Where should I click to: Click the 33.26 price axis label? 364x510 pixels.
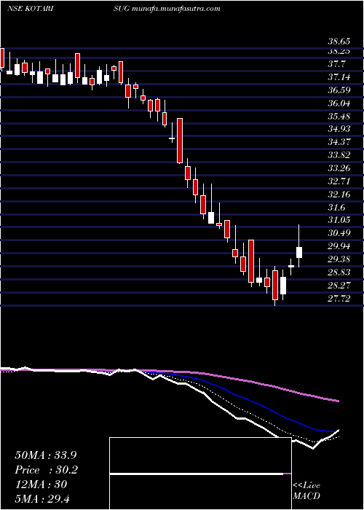click(340, 168)
